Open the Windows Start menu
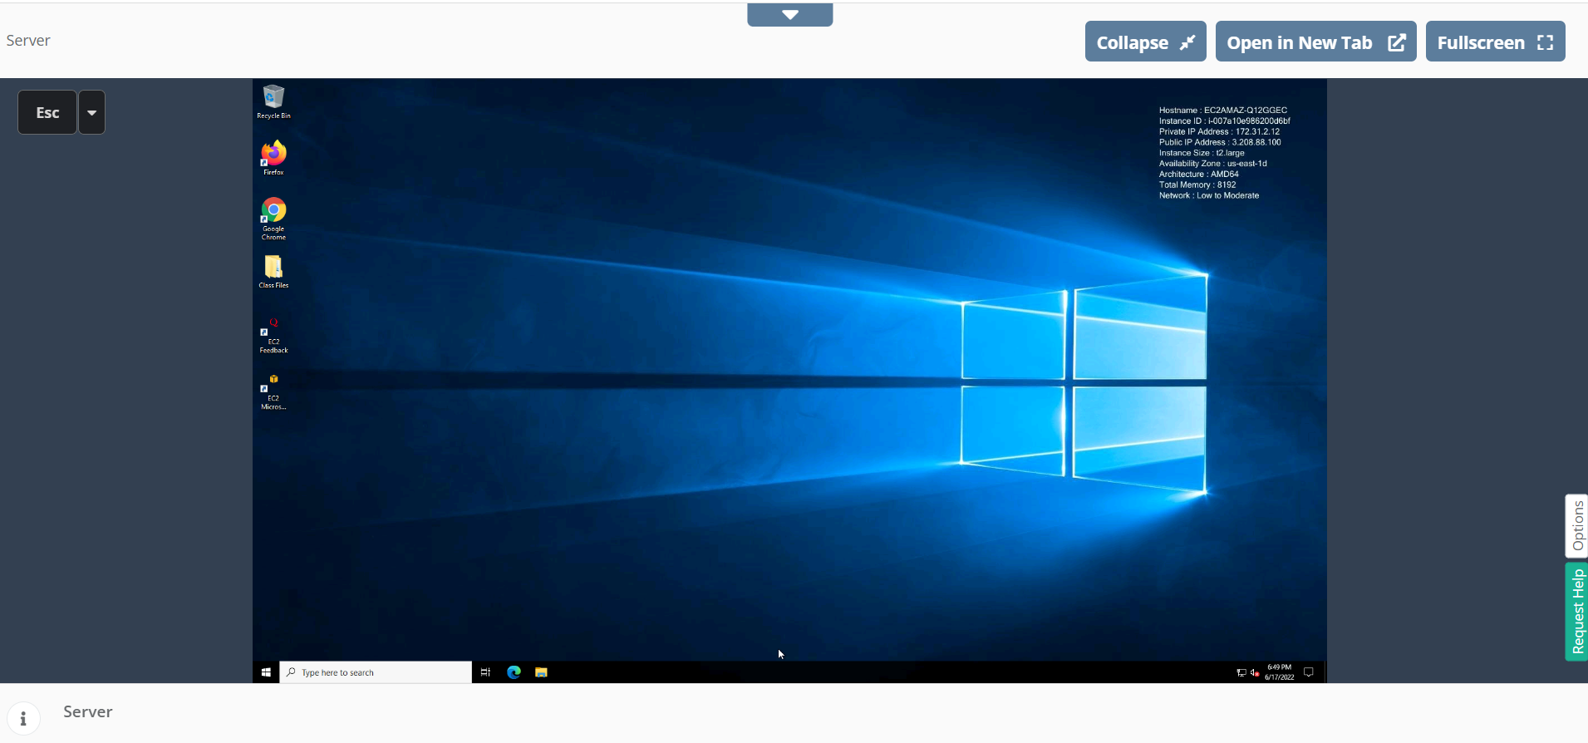This screenshot has width=1588, height=743. click(266, 672)
